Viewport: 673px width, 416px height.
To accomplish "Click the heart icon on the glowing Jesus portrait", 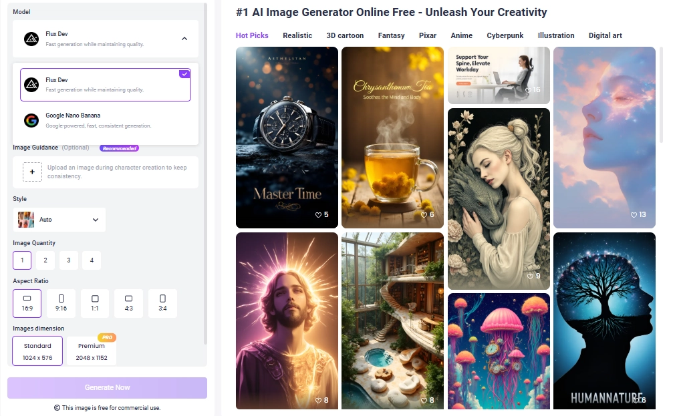I will tap(319, 401).
